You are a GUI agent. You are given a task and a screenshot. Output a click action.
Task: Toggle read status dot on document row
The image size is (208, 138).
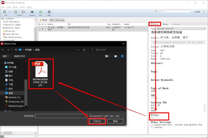[42, 29]
